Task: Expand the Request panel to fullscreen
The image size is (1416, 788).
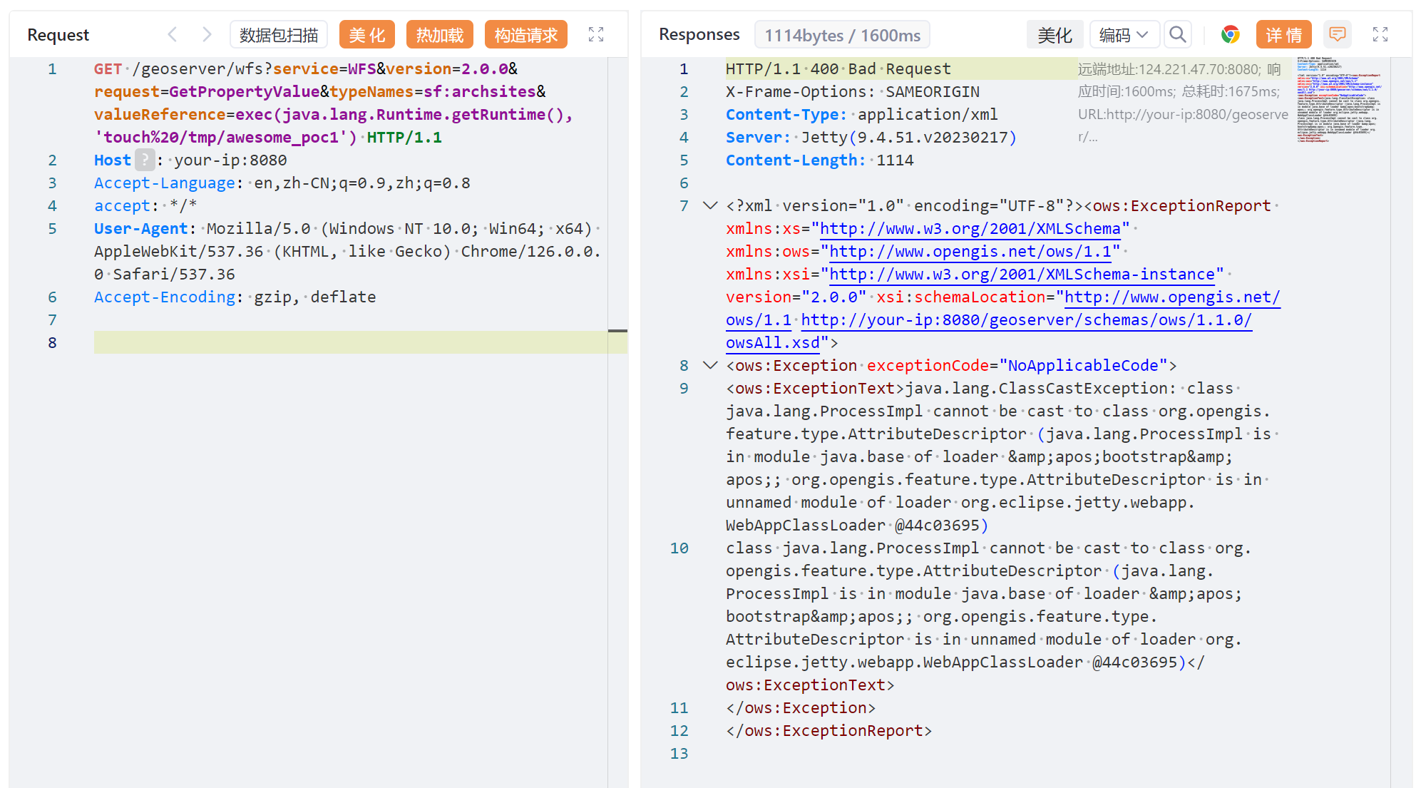Action: (596, 34)
